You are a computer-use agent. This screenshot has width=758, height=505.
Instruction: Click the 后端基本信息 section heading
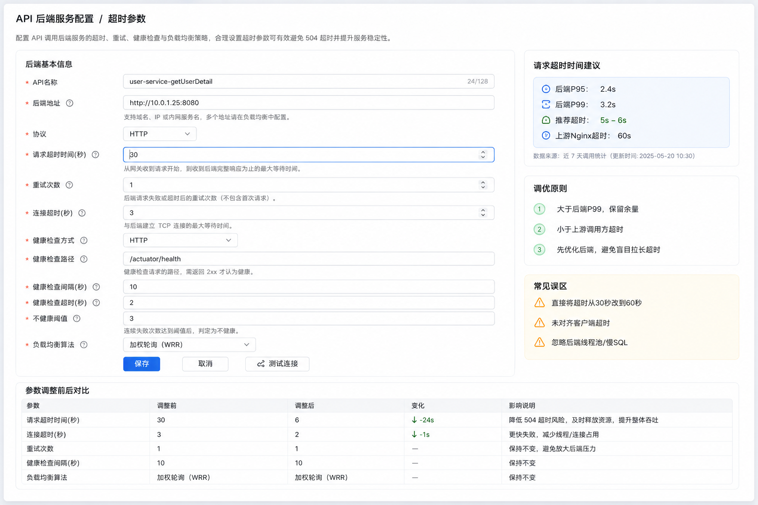pyautogui.click(x=49, y=64)
